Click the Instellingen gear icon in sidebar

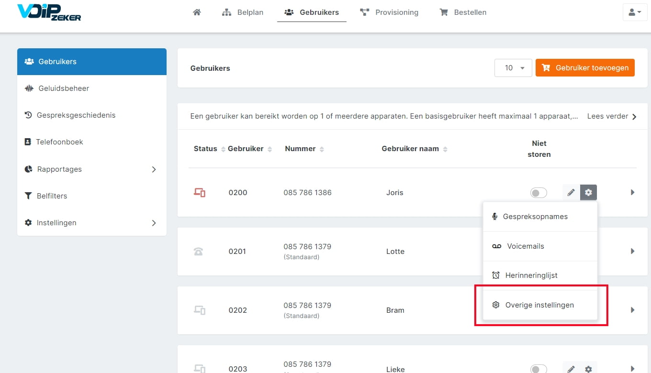click(x=28, y=223)
